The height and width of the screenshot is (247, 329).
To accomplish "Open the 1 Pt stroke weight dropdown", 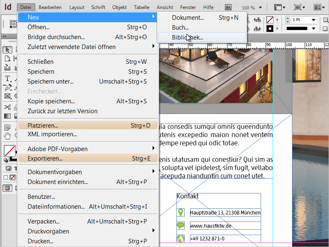I will 314,20.
